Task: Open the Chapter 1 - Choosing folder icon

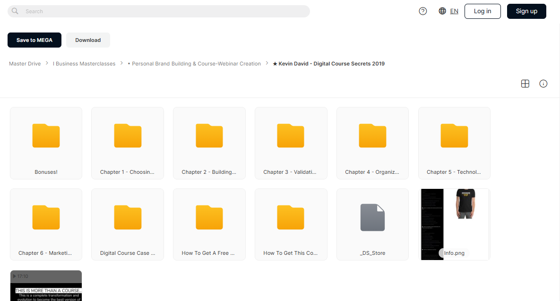Action: pyautogui.click(x=128, y=136)
